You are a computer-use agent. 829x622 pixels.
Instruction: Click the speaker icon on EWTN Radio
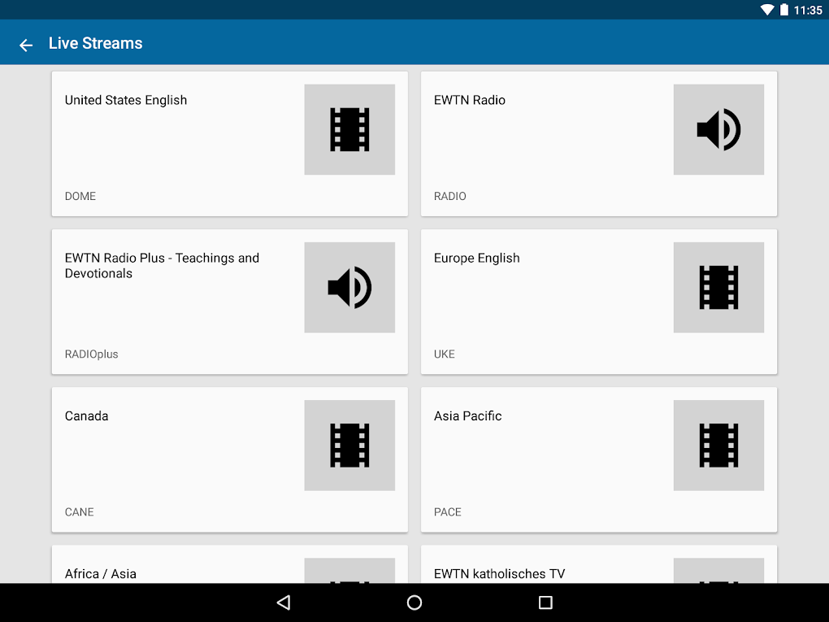pyautogui.click(x=718, y=129)
